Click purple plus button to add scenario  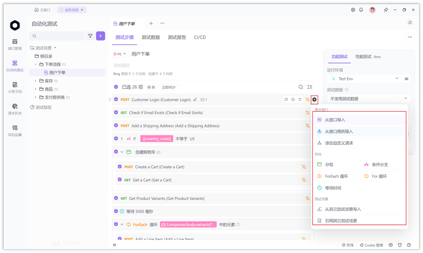pyautogui.click(x=100, y=36)
